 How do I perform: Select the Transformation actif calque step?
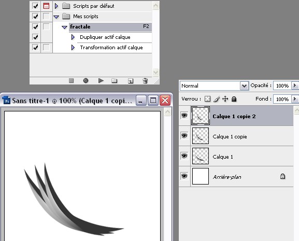pyautogui.click(x=111, y=48)
